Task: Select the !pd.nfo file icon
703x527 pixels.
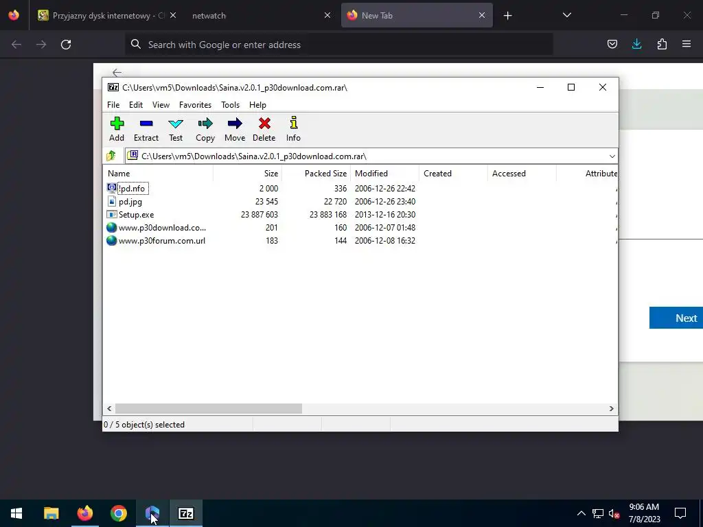Action: point(112,188)
